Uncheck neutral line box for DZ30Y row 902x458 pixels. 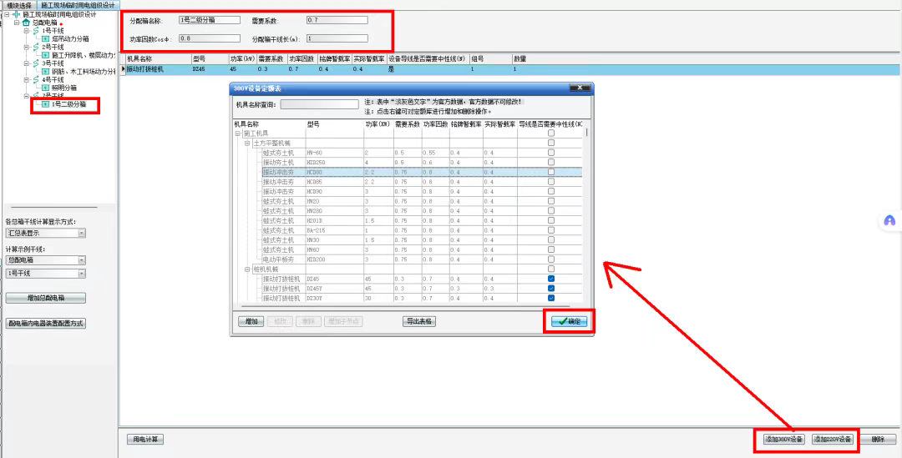click(550, 298)
